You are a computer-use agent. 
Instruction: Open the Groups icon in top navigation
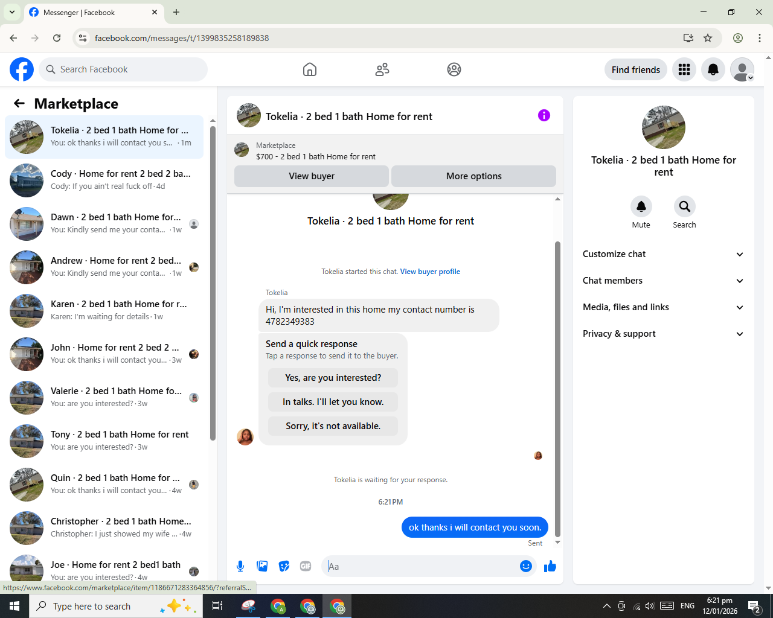[454, 69]
